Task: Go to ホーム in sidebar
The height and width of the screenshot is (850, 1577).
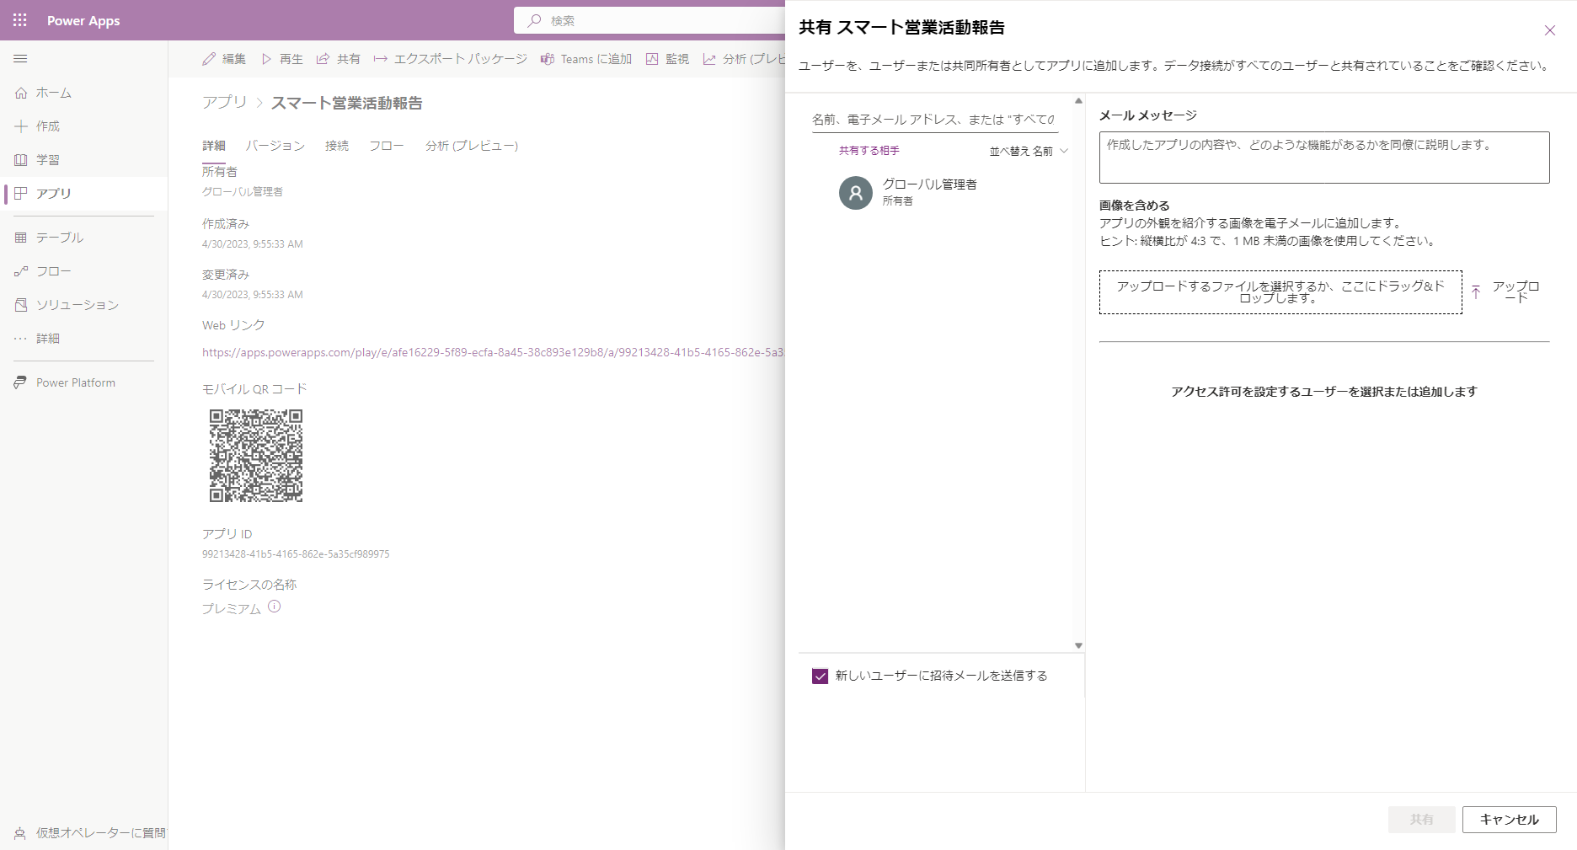Action: [x=54, y=93]
